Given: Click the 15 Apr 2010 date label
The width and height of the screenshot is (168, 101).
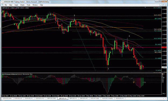Looking at the screenshot, I should pos(5,96).
